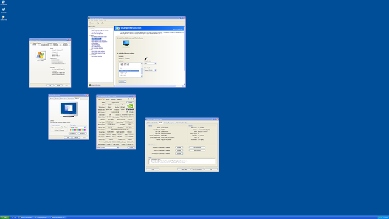Toggle the OpenCL checkbox in GPU-Z
The image size is (389, 219).
coord(106,142)
